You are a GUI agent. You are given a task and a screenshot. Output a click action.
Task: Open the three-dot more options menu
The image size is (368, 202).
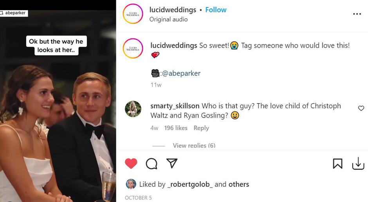pyautogui.click(x=357, y=14)
